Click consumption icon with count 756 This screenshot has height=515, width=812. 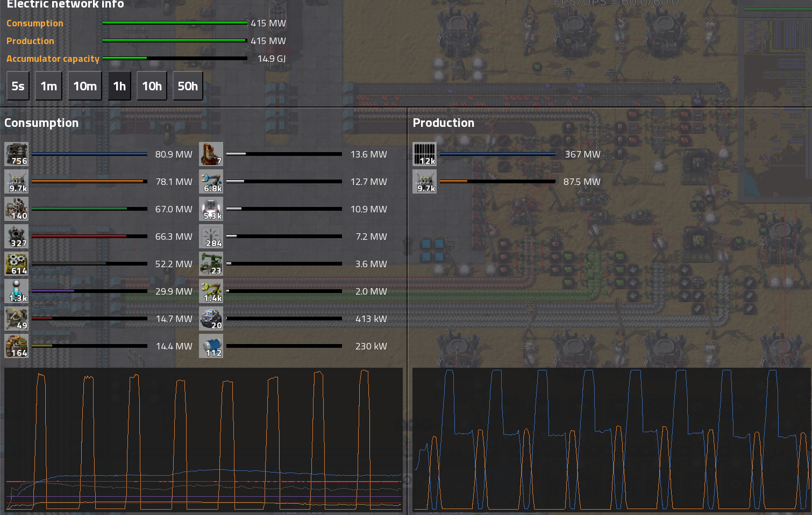[x=17, y=154]
